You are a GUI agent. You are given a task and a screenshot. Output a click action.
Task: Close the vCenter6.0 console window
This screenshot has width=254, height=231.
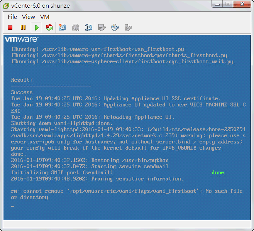pos(242,4)
